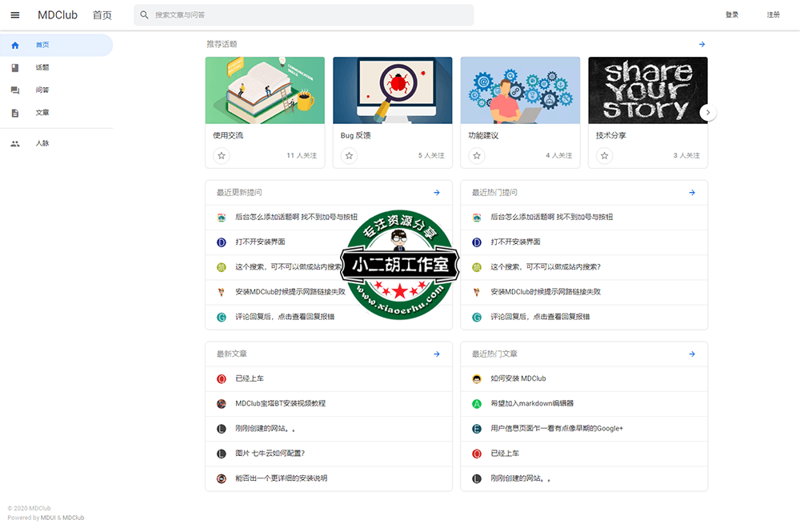800x532 pixels.
Task: Toggle follow star on 使用交流 topic
Action: click(x=221, y=156)
